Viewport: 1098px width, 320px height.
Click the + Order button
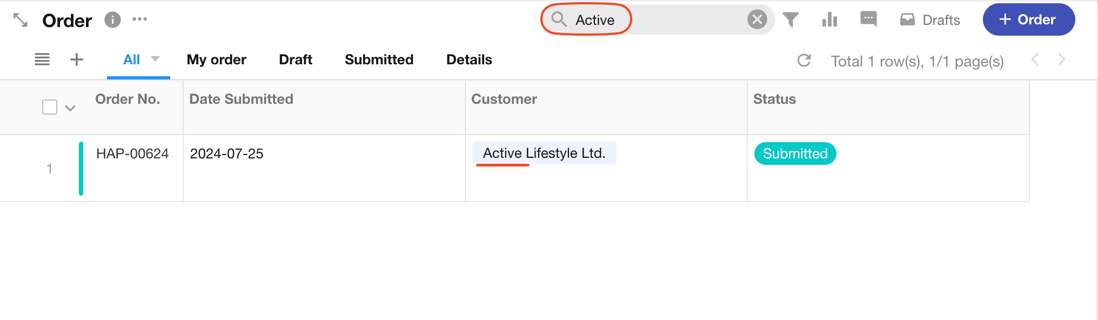coord(1028,20)
